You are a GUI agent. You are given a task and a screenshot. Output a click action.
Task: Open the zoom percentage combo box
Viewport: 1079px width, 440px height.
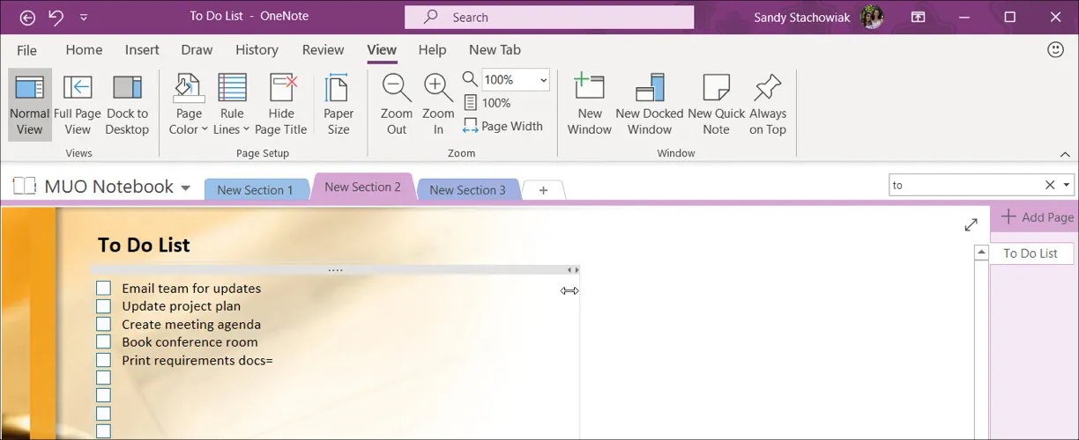click(x=516, y=80)
